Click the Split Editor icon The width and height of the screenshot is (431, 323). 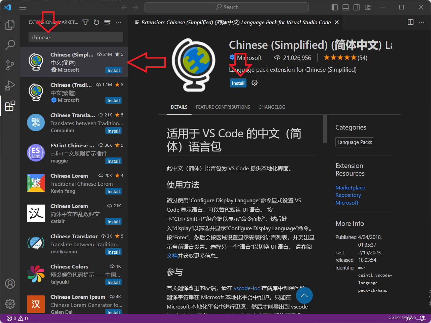(410, 22)
